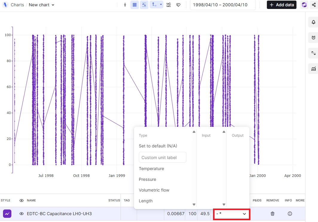Choose the Pressure unit type
318x222 pixels.
click(x=147, y=179)
